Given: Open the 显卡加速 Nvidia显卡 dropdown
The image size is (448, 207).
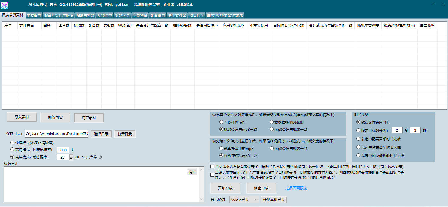Looking at the screenshot, I should point(244,200).
